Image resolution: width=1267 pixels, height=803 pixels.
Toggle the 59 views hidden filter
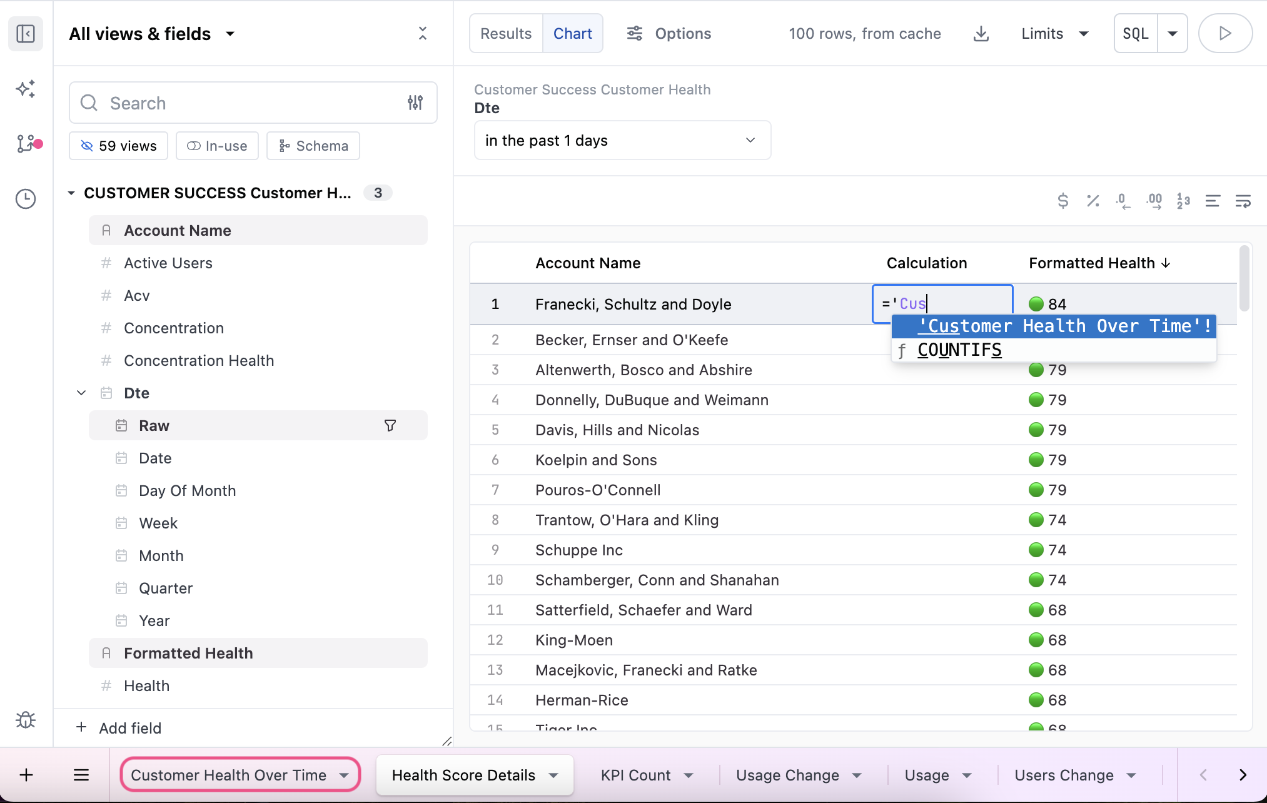click(118, 146)
